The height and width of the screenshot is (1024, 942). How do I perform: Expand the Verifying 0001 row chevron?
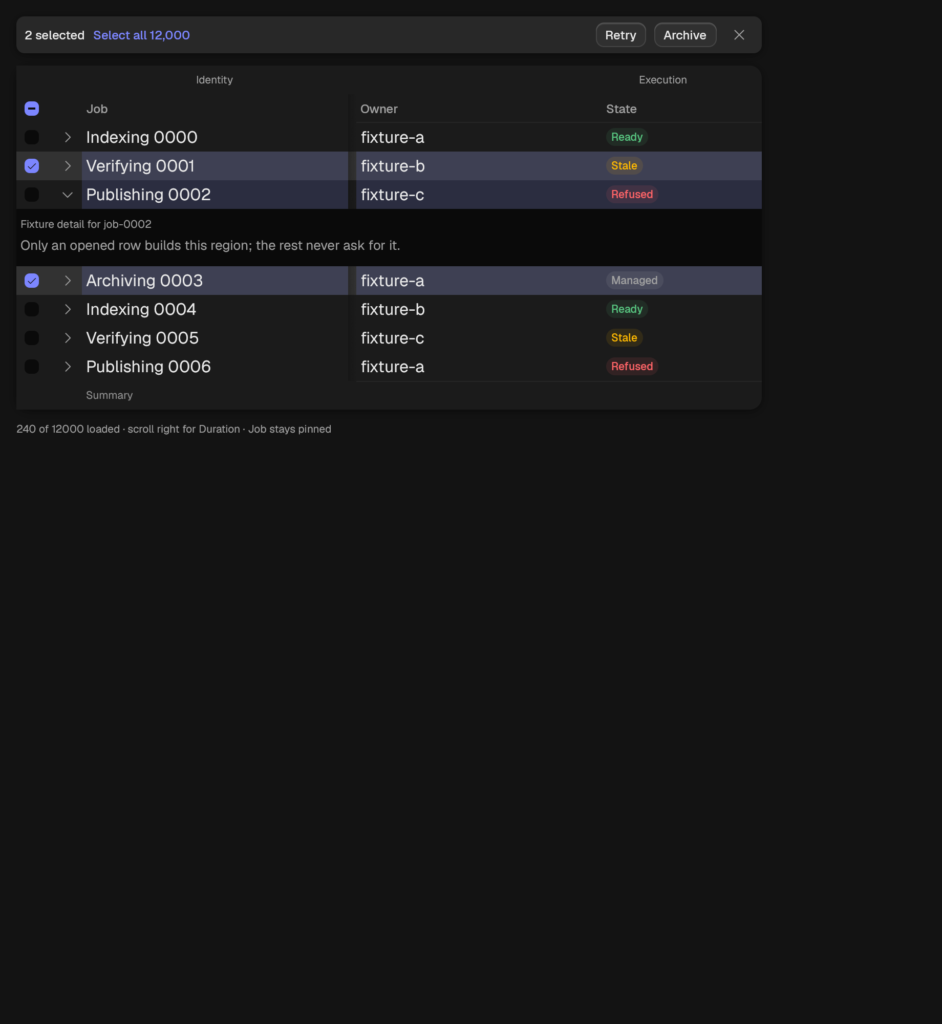tap(68, 166)
